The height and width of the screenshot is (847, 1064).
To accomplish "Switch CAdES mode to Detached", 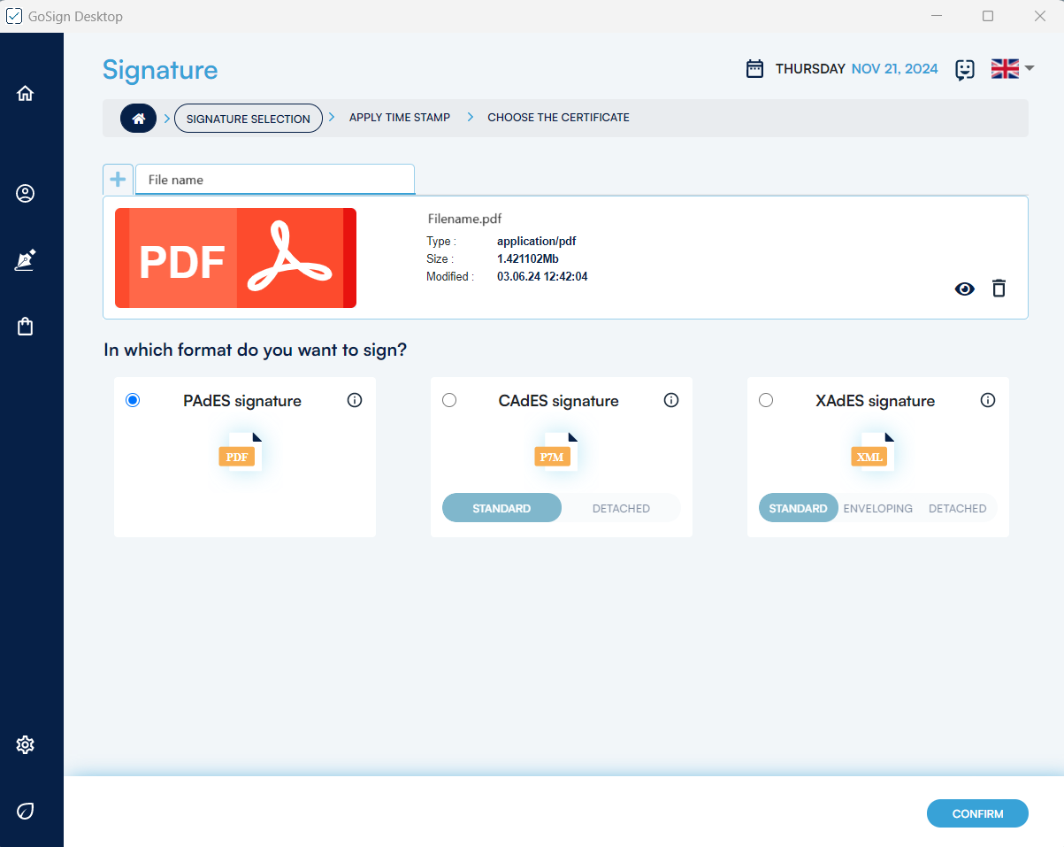I will coord(621,509).
